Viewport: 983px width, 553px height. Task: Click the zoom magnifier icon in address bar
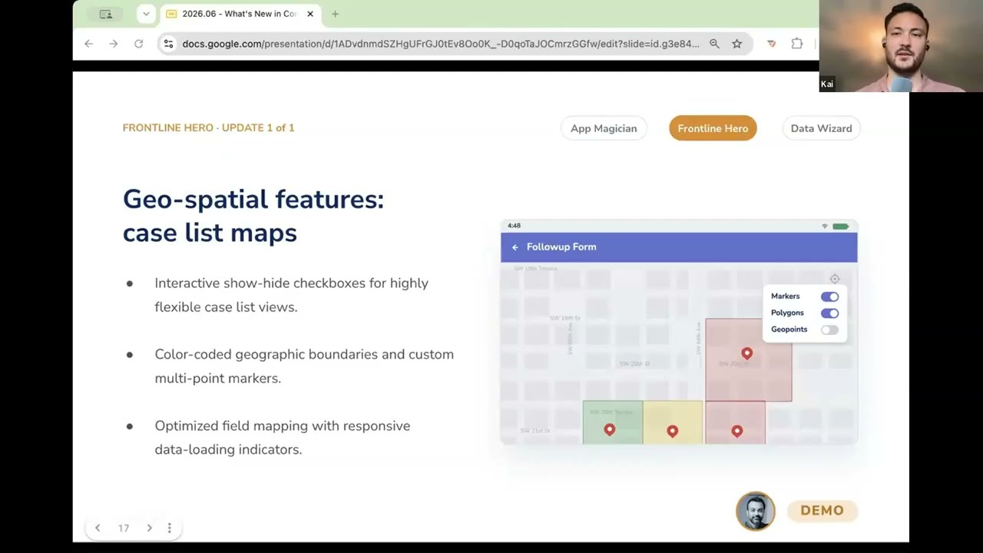[x=714, y=44]
